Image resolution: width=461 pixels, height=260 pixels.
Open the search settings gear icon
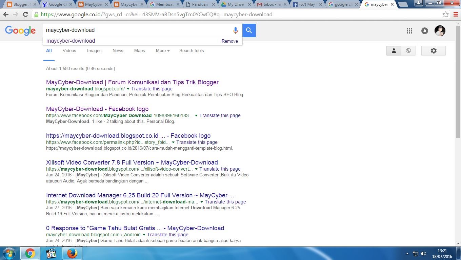(x=434, y=51)
